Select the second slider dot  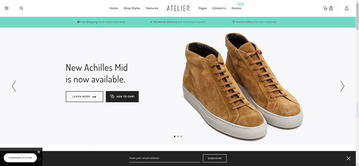[178, 136]
